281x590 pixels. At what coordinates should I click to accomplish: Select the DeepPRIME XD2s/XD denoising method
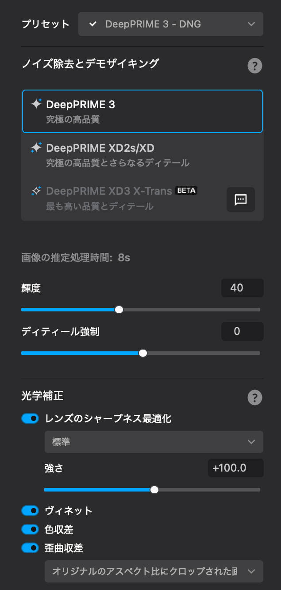click(x=142, y=155)
